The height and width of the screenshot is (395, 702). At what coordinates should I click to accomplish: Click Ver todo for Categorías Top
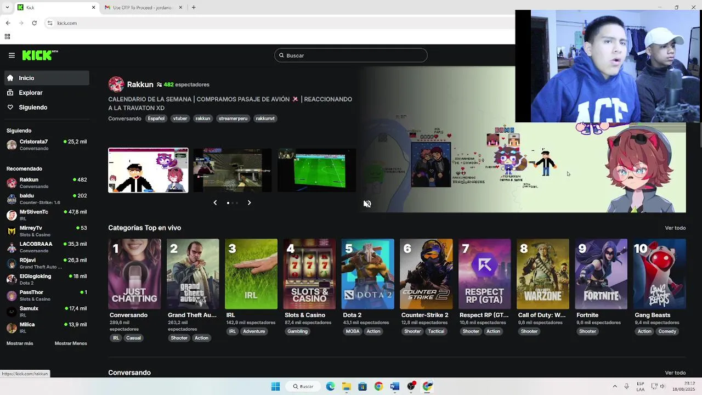pyautogui.click(x=675, y=228)
